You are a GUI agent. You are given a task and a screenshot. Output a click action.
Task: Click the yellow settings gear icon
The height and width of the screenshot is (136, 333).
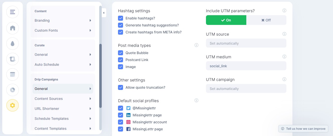pos(13,105)
